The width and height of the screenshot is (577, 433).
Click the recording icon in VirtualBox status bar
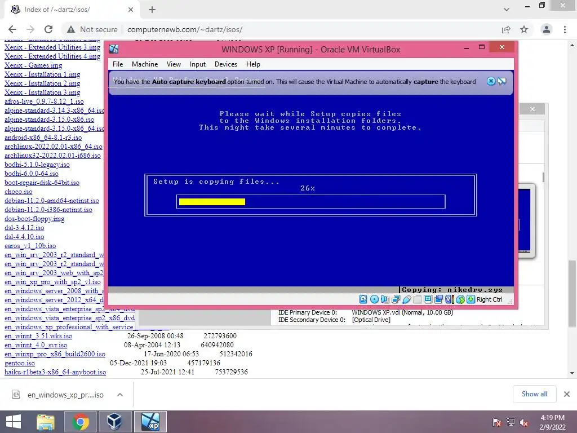coord(438,299)
